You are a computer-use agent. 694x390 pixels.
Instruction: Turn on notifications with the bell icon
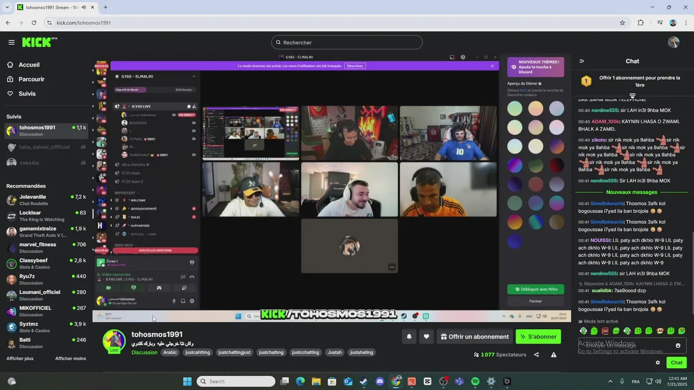click(x=409, y=336)
